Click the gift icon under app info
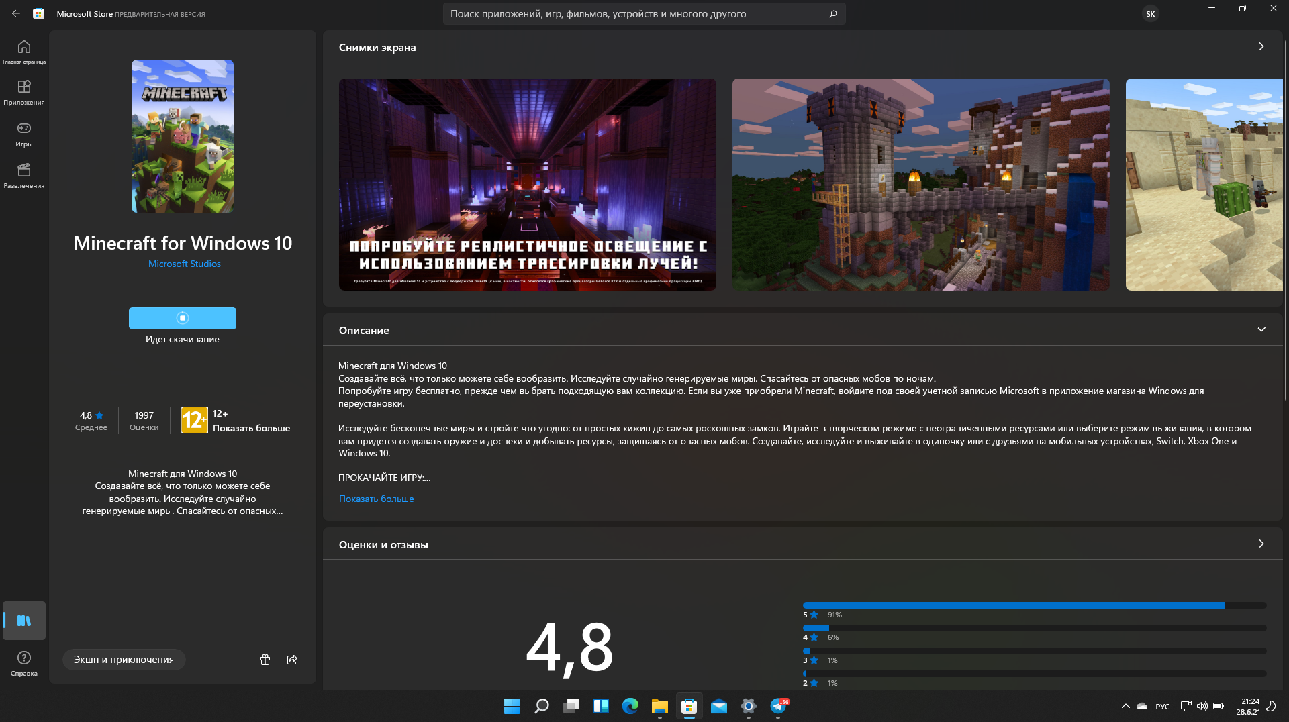This screenshot has height=722, width=1289. 265,660
